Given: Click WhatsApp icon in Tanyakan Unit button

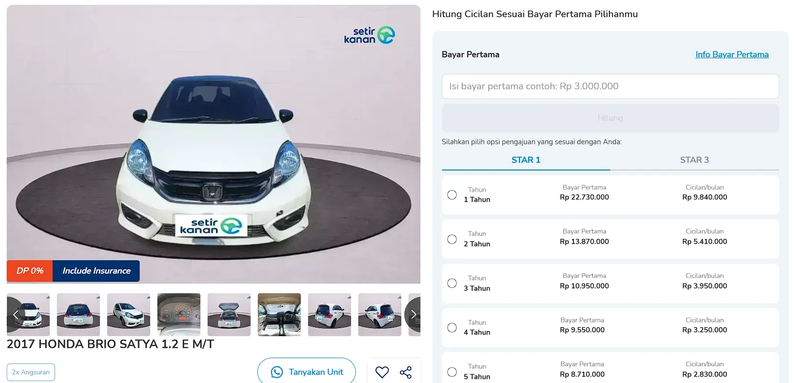Looking at the screenshot, I should click(x=277, y=372).
